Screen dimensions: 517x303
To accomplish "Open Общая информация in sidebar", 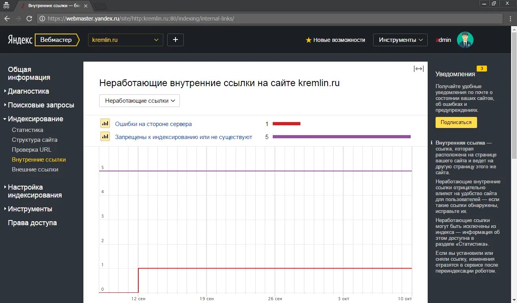I will tap(29, 73).
